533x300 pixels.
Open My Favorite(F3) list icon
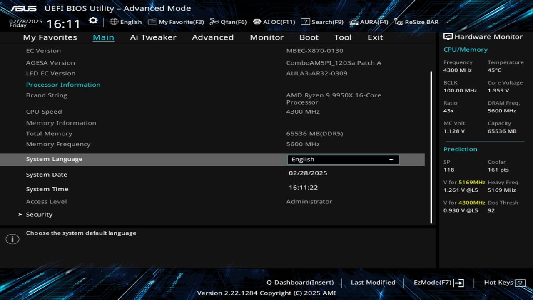point(152,22)
